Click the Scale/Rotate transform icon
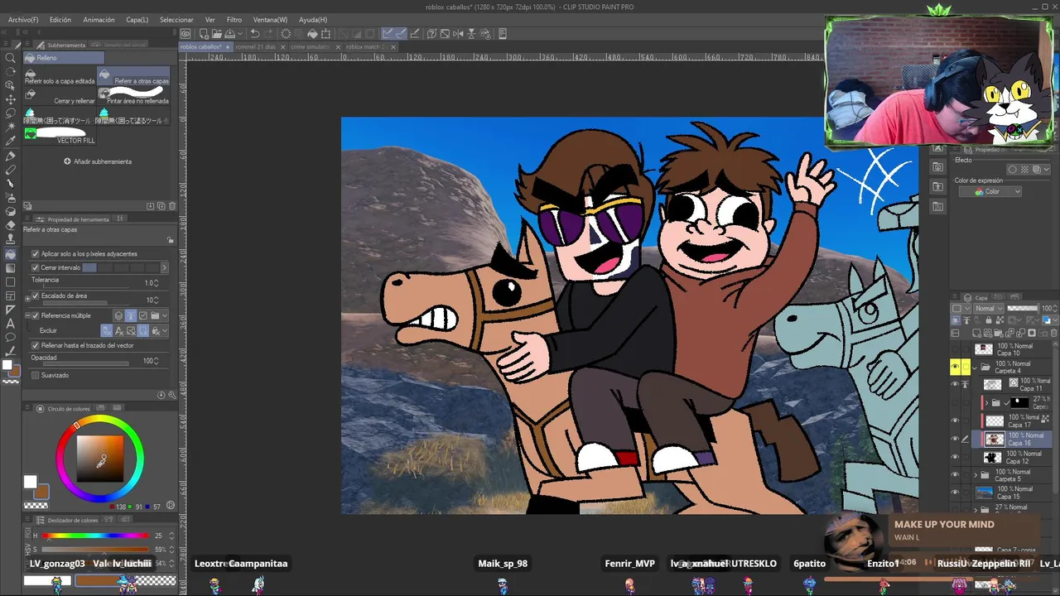 (325, 34)
